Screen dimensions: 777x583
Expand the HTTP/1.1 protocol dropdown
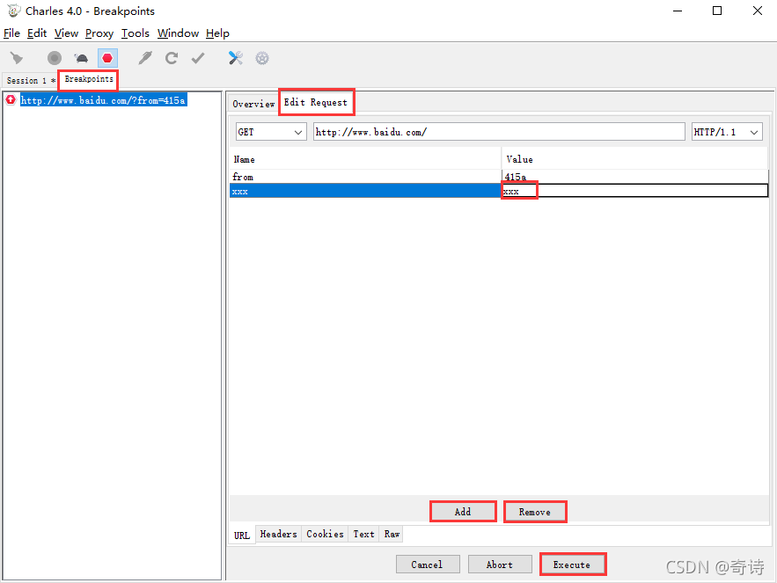pos(727,132)
